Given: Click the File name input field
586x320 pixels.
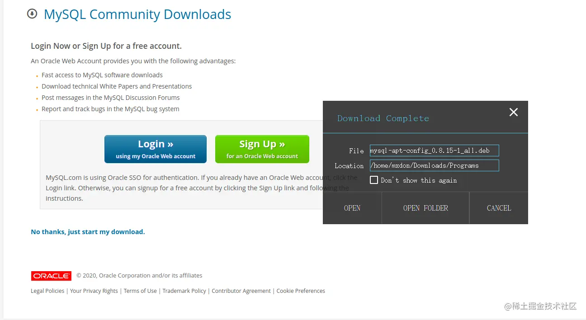Looking at the screenshot, I should click(x=434, y=151).
